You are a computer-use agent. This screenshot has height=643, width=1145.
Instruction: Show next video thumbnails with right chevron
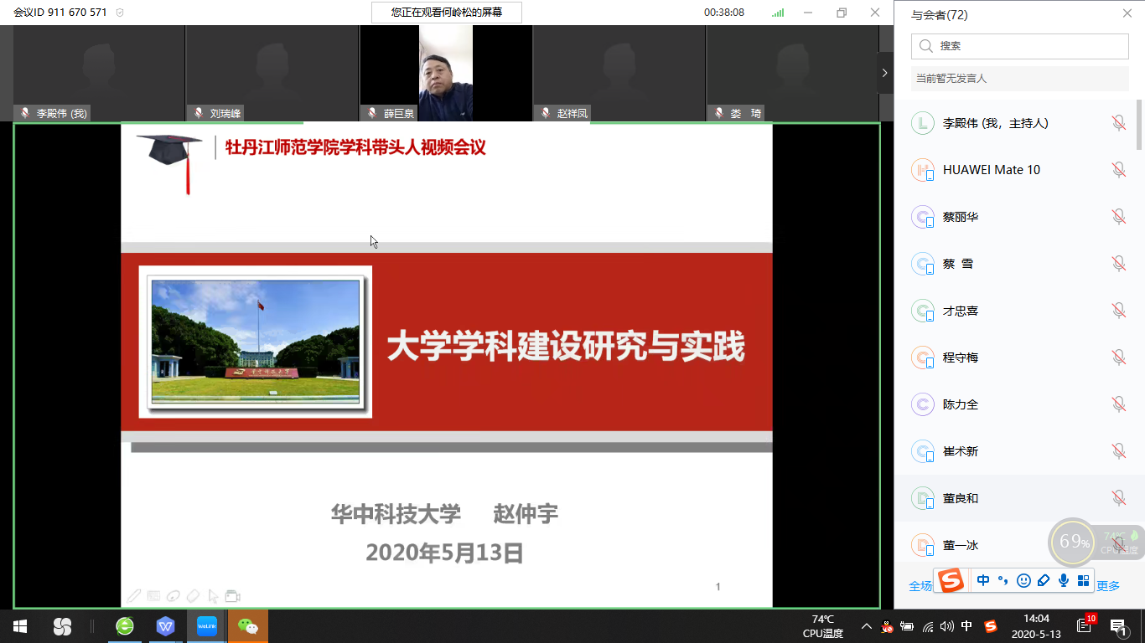tap(884, 74)
